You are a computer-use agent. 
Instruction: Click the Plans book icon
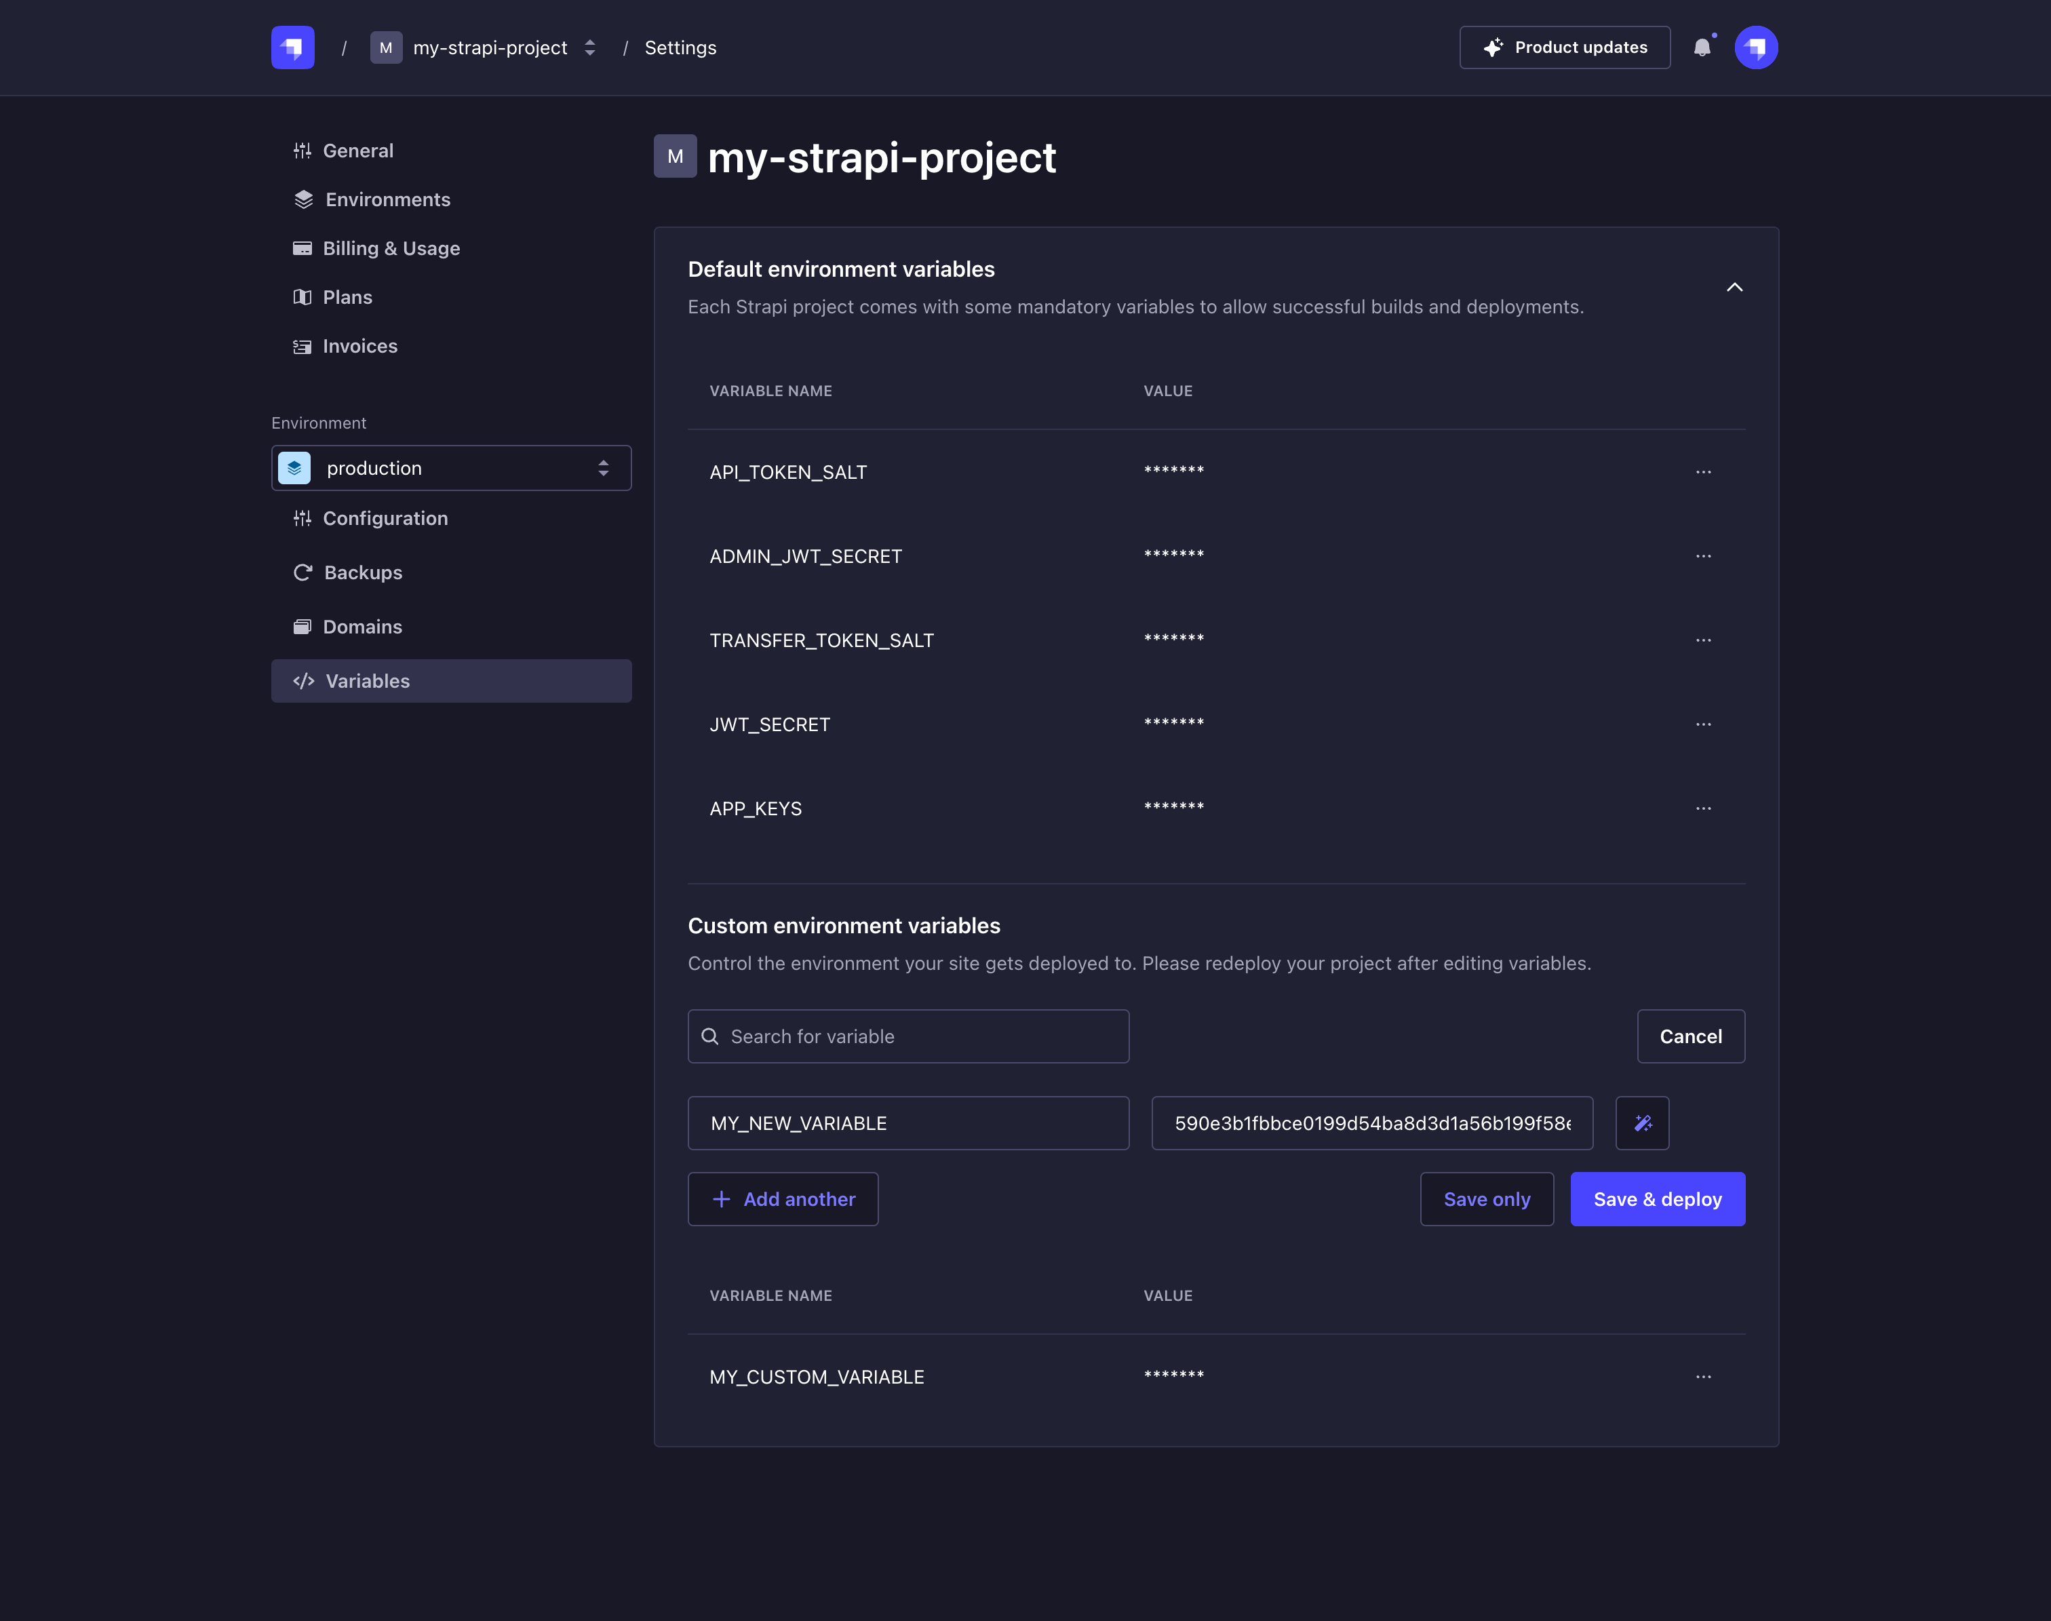(302, 297)
